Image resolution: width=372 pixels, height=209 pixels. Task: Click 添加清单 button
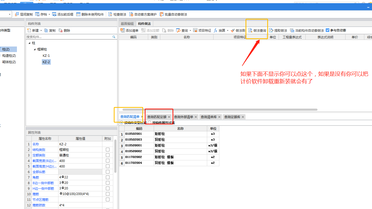click(x=129, y=30)
